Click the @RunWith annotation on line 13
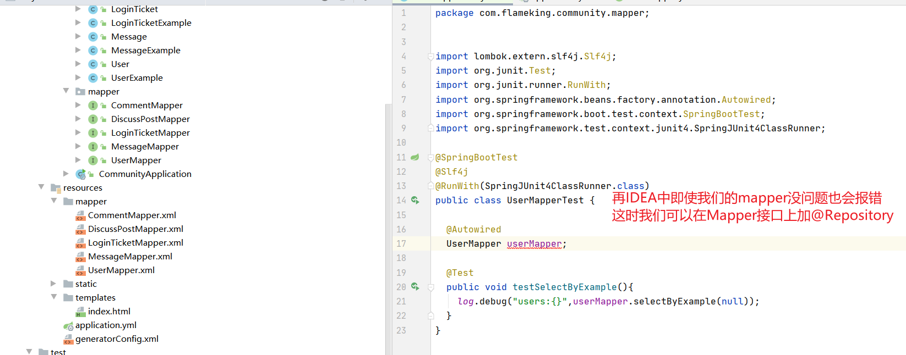This screenshot has width=906, height=355. tap(457, 186)
